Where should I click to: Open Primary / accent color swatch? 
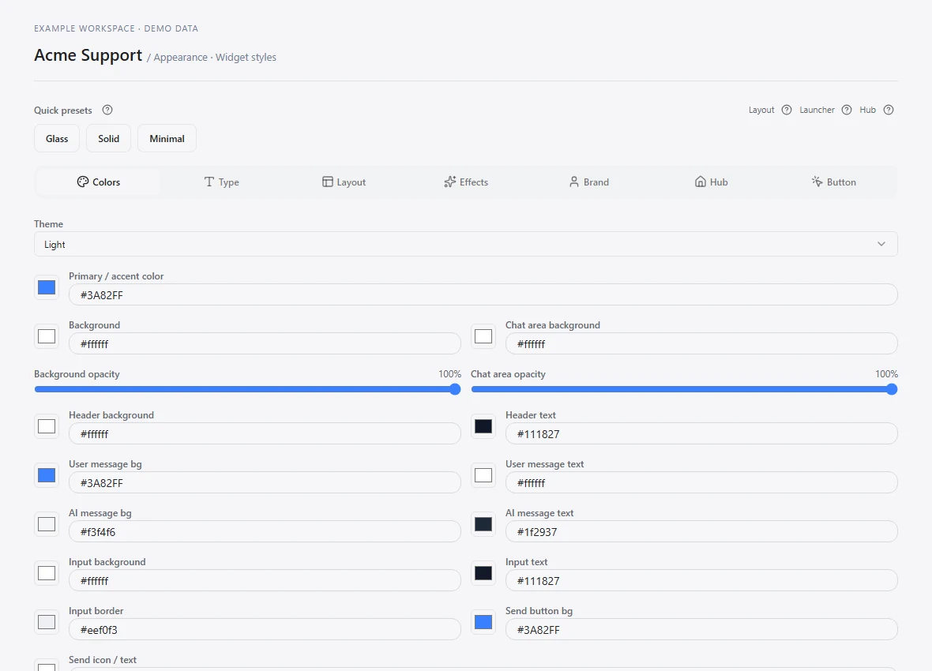(47, 287)
